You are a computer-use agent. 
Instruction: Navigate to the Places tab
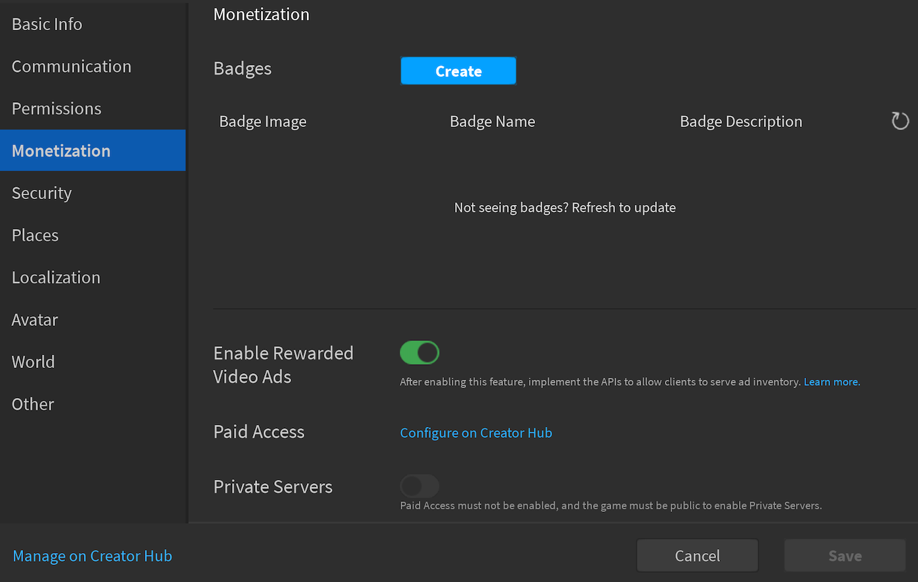coord(35,235)
